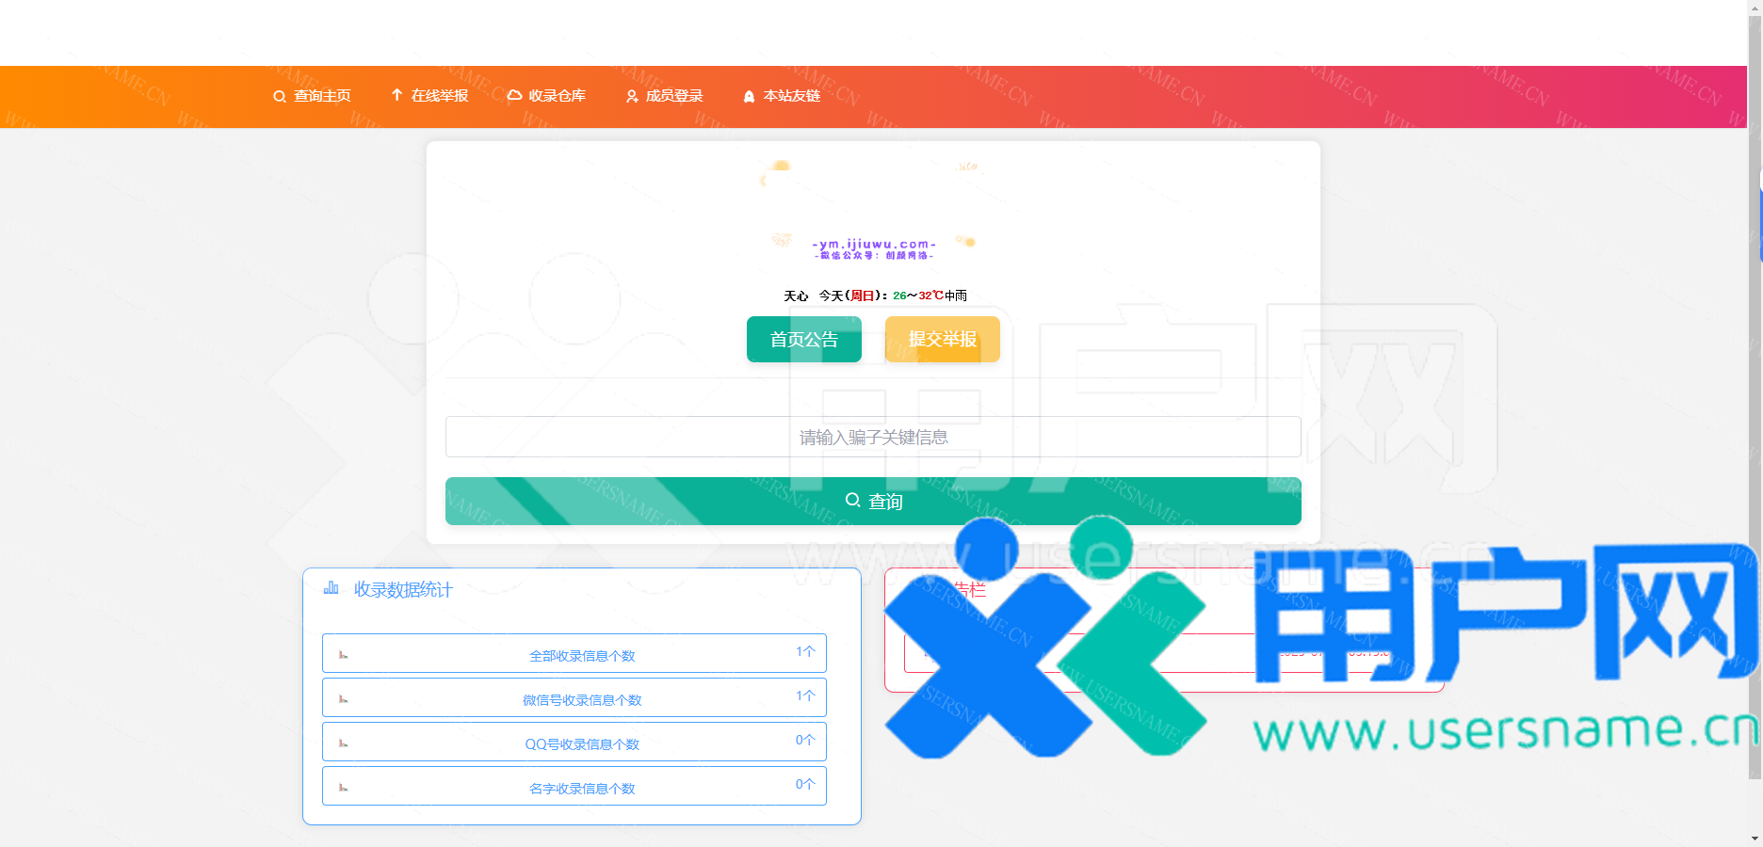Click the weather text showing 26~32℃中雨
Viewport: 1763px width, 847px height.
[929, 296]
